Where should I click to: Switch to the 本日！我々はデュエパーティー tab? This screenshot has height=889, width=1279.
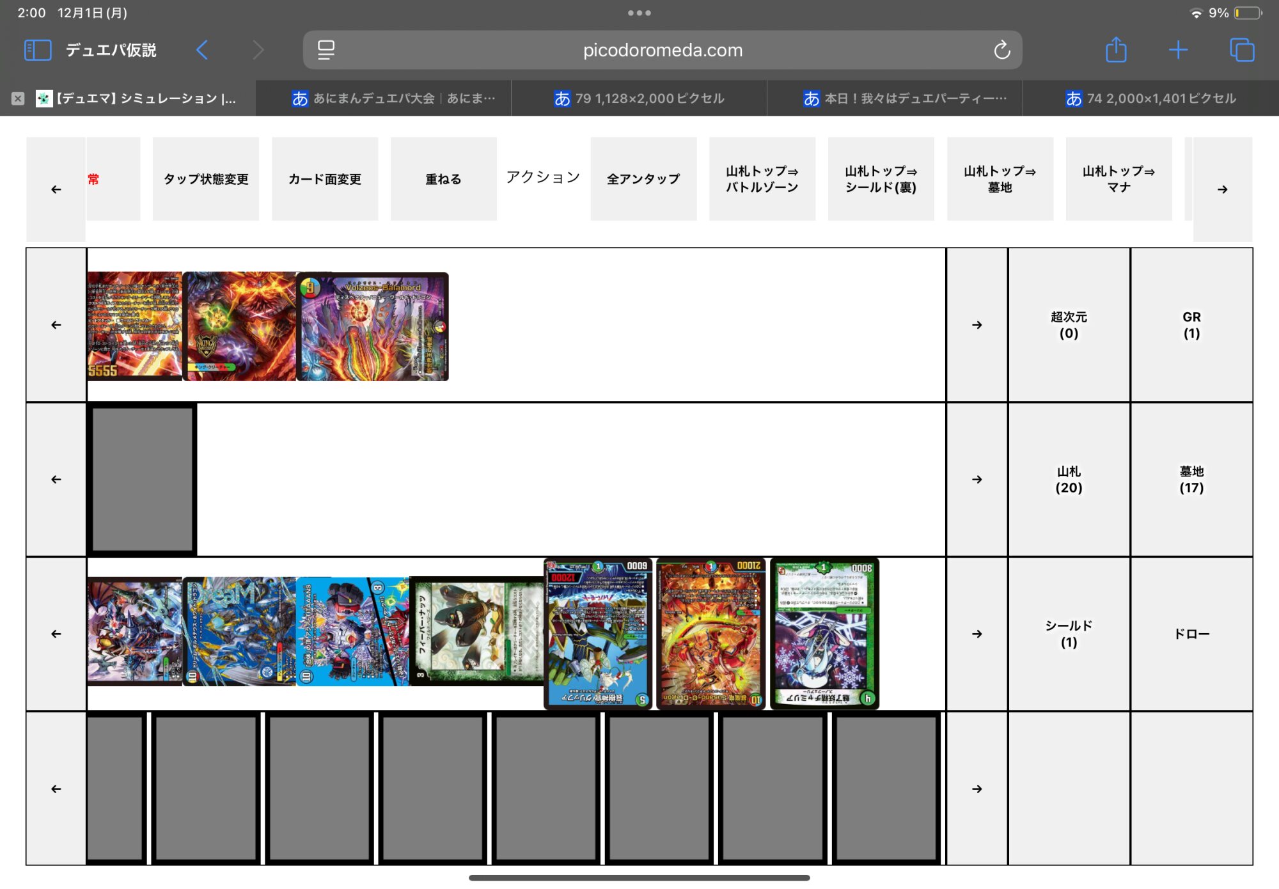tap(905, 98)
